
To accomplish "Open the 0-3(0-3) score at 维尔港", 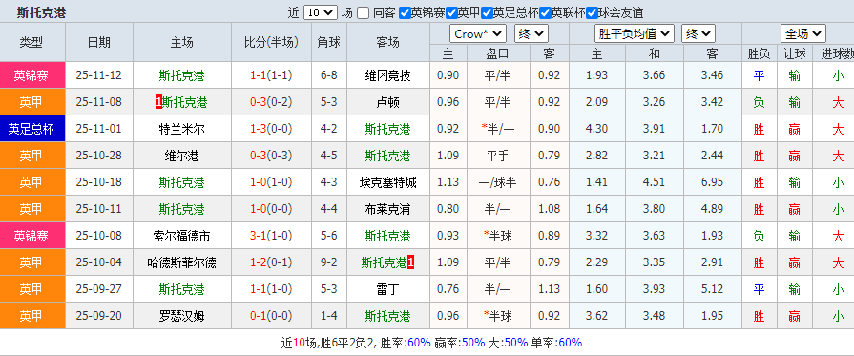I will (271, 156).
